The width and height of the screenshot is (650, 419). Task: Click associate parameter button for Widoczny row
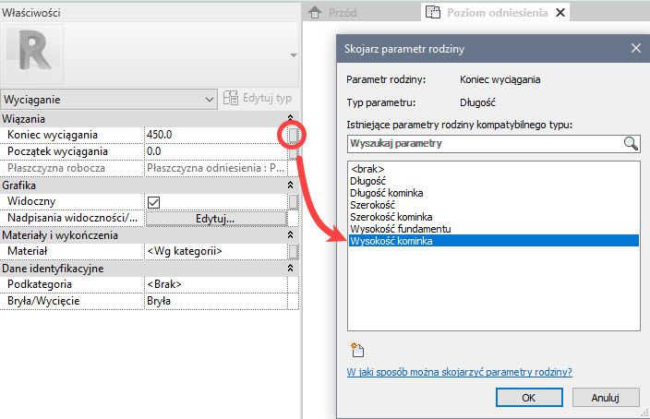click(293, 201)
